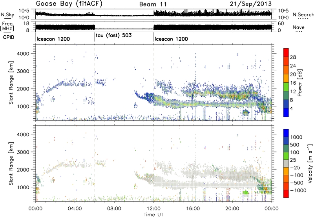Click the red segment of the Power colorbar
314x217 pixels.
(286, 52)
